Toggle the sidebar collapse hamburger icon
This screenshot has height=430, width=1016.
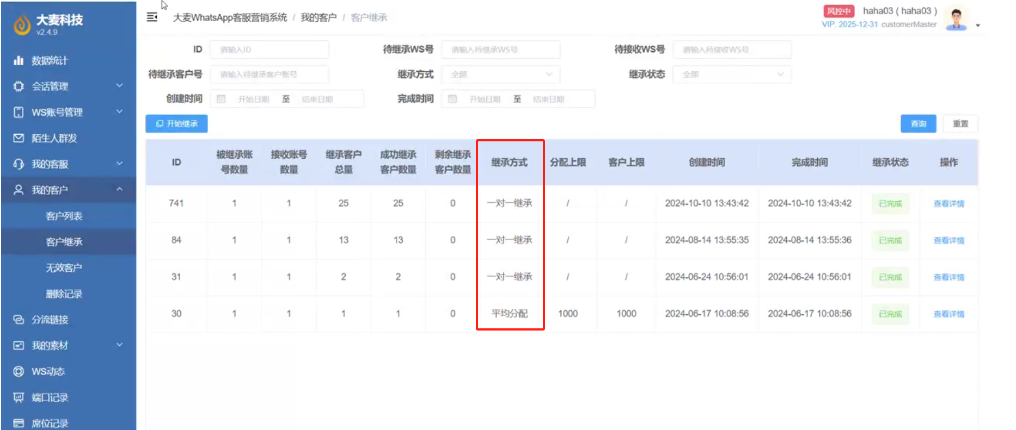[152, 17]
